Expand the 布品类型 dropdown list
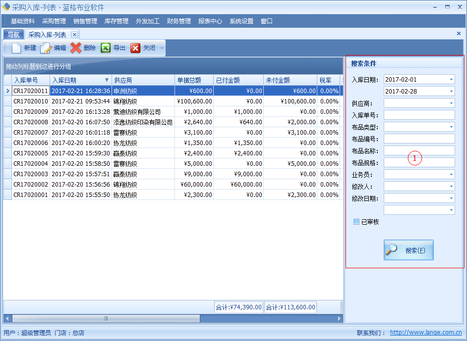Viewport: 467px width, 341px height. pos(451,127)
